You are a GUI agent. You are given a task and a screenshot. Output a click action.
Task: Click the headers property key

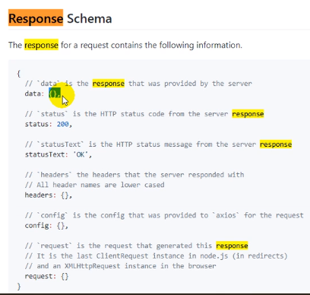[x=39, y=195]
